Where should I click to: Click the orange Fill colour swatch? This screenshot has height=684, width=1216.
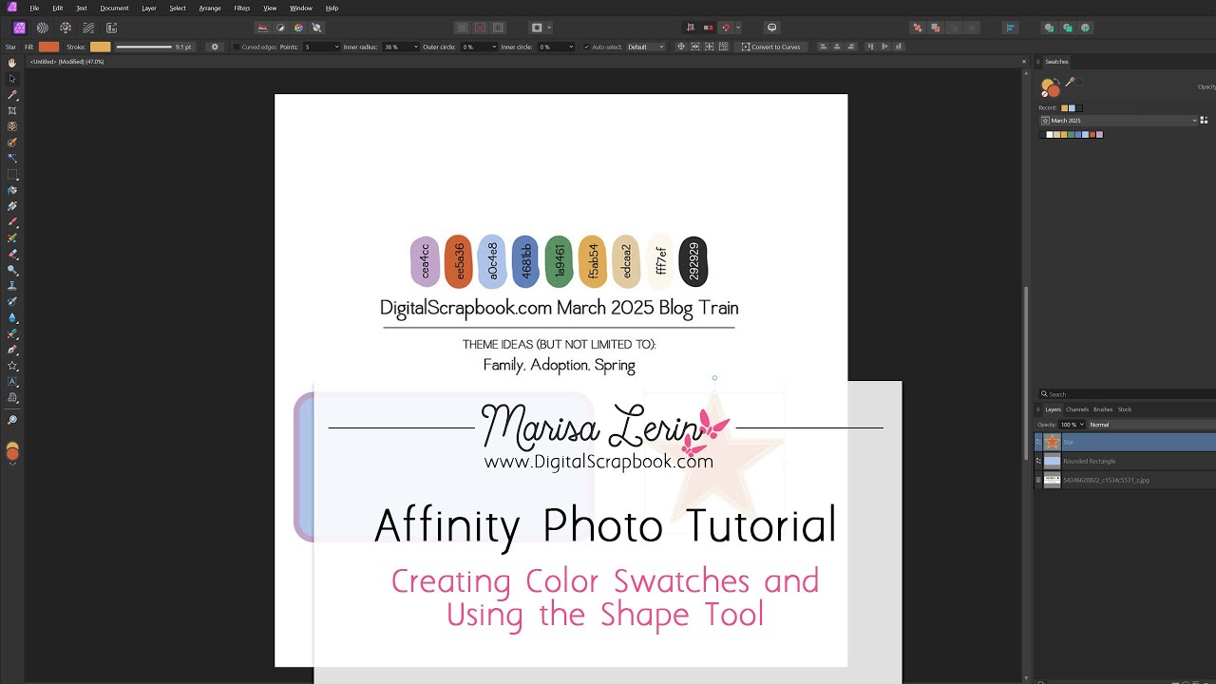point(48,47)
